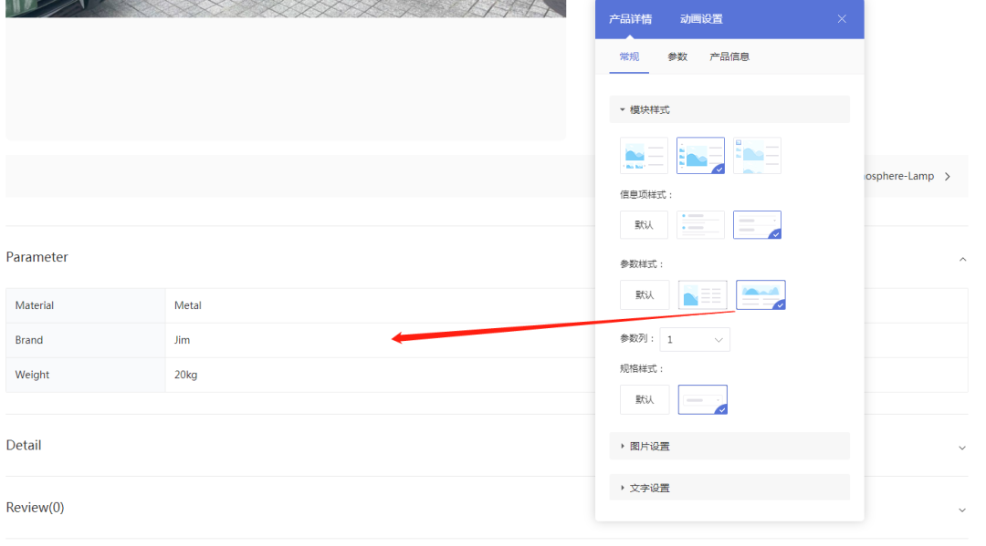This screenshot has width=986, height=546.
Task: Collapse the Parameter section chevron
Action: click(962, 259)
